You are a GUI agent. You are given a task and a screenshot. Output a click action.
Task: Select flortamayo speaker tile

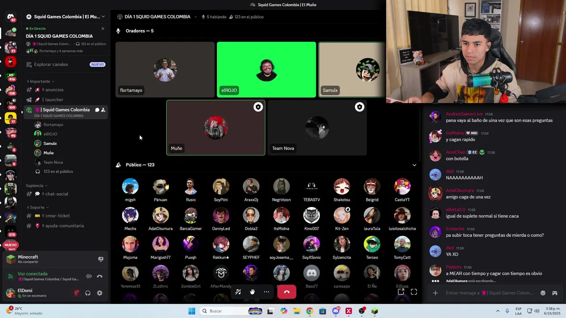point(165,69)
